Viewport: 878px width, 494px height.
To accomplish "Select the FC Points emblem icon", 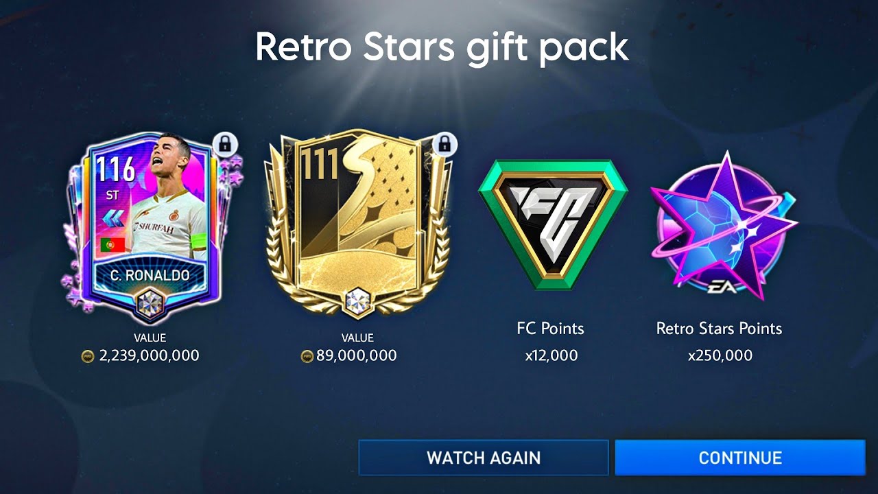I will tap(553, 224).
